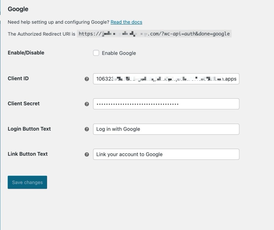Click the "Enable Google" checkbox label text

119,53
